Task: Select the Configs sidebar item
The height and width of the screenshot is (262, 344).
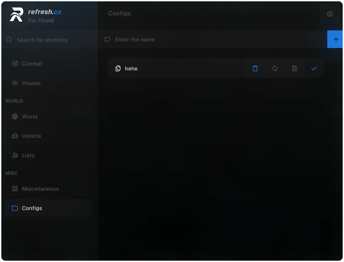Action: pos(48,208)
